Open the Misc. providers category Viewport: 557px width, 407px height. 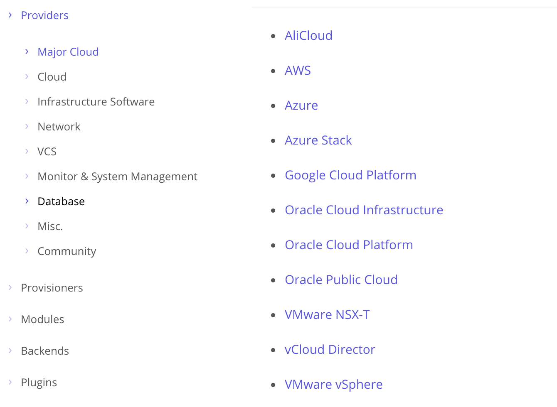[x=50, y=226]
